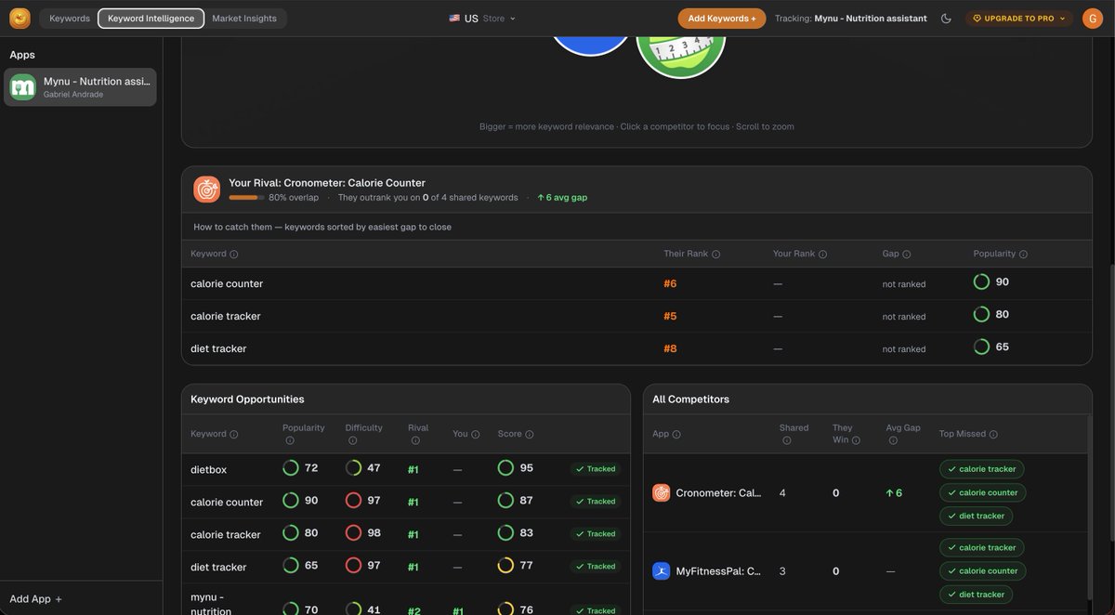Viewport: 1115px width, 615px height.
Task: Click info icon under Rival header
Action: (415, 441)
